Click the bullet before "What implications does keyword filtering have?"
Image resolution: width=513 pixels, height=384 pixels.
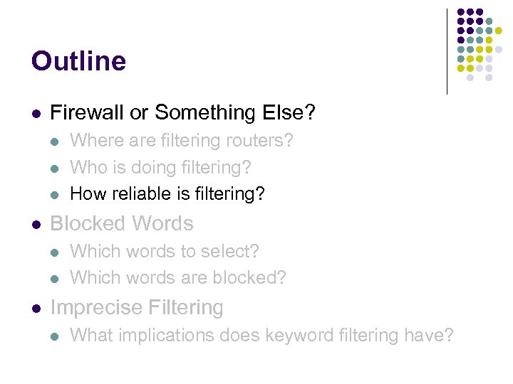click(x=56, y=336)
